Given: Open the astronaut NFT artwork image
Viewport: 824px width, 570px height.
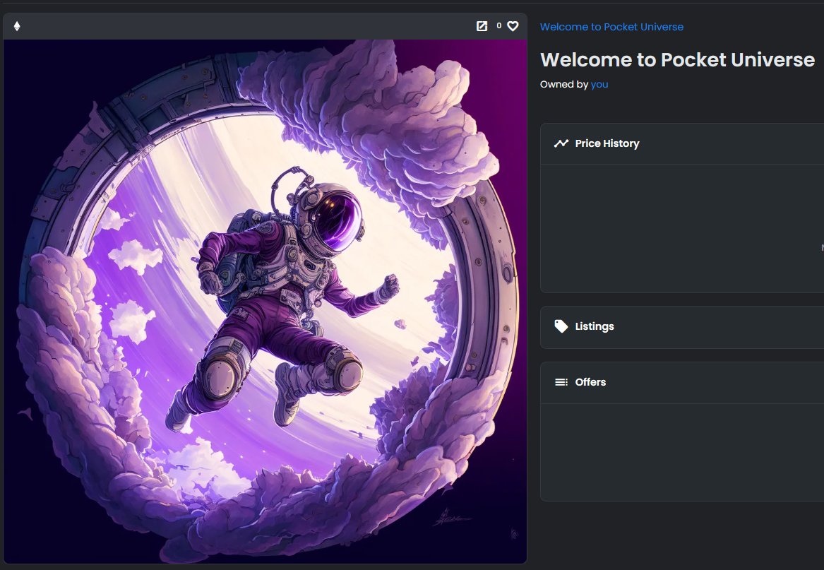Looking at the screenshot, I should pos(265,302).
